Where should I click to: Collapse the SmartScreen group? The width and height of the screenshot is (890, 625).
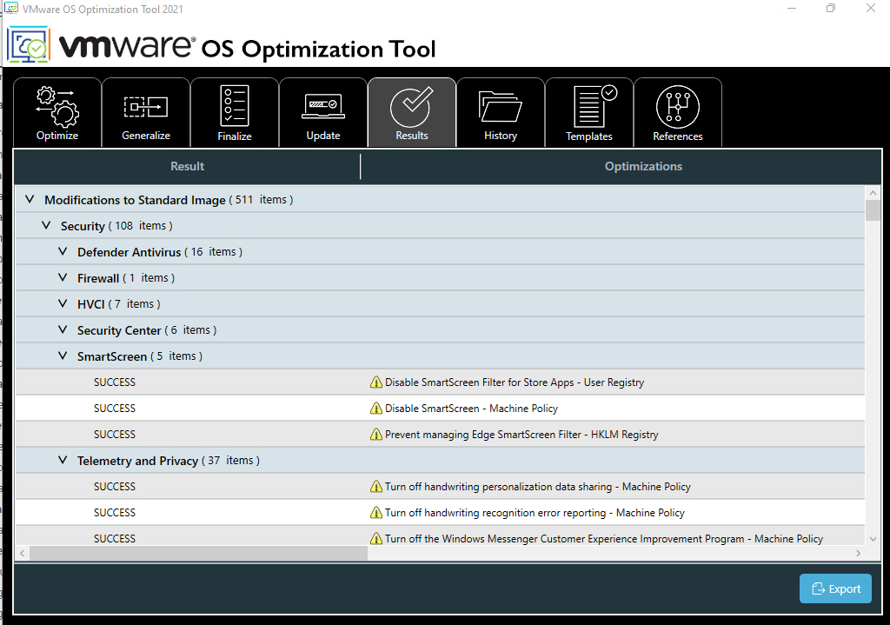pyautogui.click(x=63, y=356)
